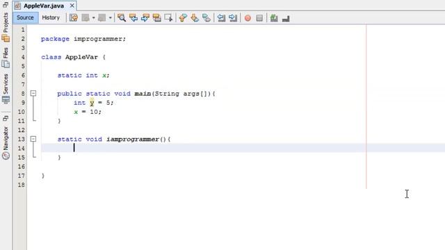Open the Projects side panel
This screenshot has width=445, height=250.
pos(6,27)
